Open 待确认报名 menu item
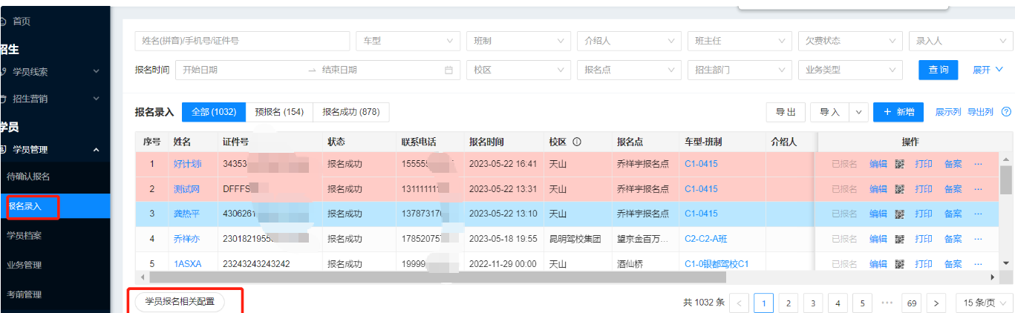Screen dimensions: 1015x313 (55, 177)
